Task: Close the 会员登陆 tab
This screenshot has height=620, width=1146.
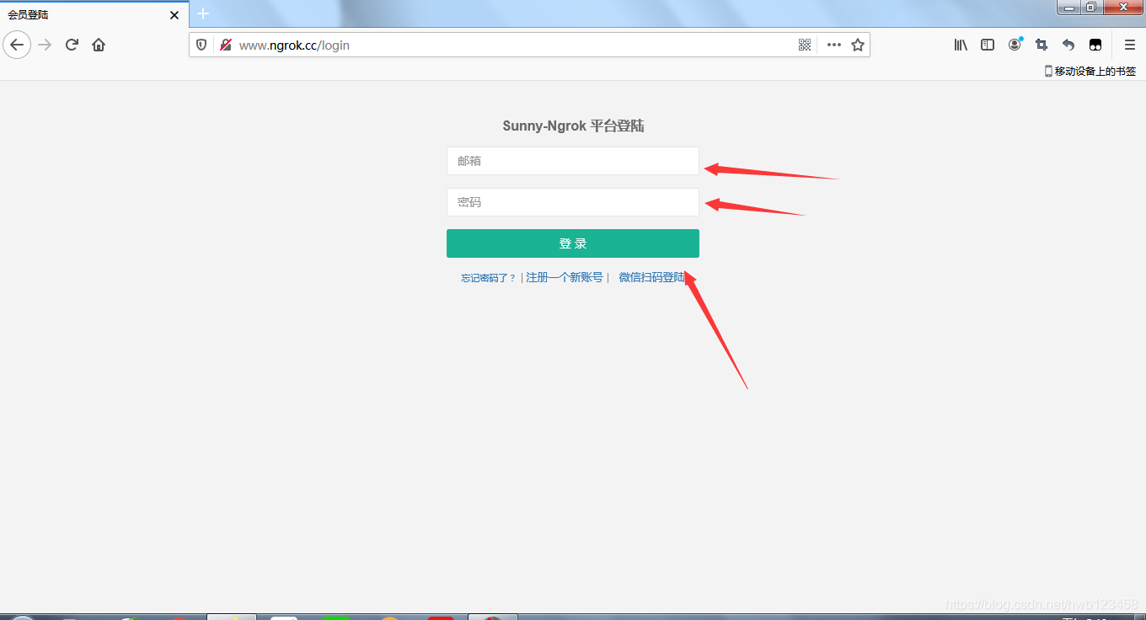Action: point(174,14)
